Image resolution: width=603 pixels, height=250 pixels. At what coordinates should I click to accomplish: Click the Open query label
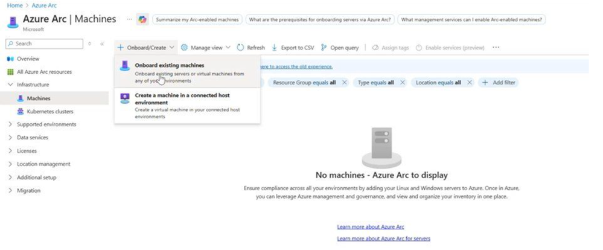click(x=345, y=48)
